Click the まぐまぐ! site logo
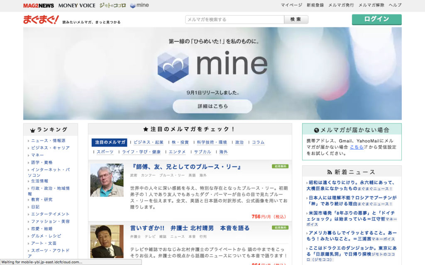 (41, 19)
